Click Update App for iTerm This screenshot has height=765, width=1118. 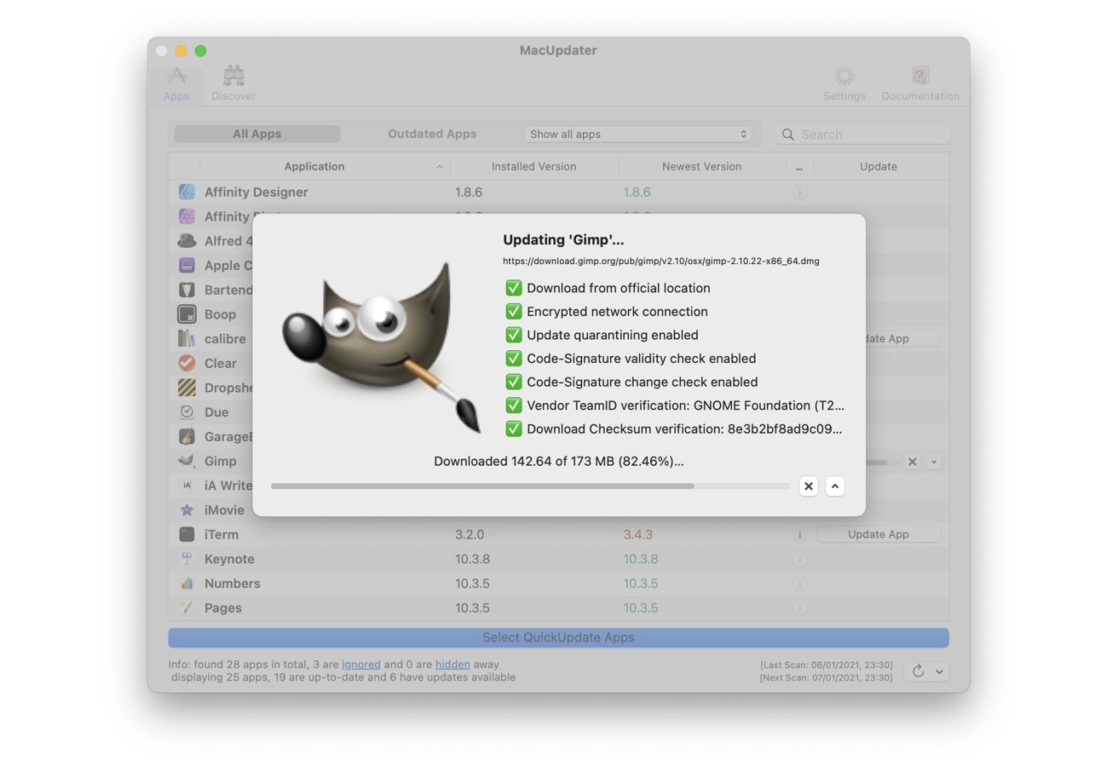click(879, 534)
